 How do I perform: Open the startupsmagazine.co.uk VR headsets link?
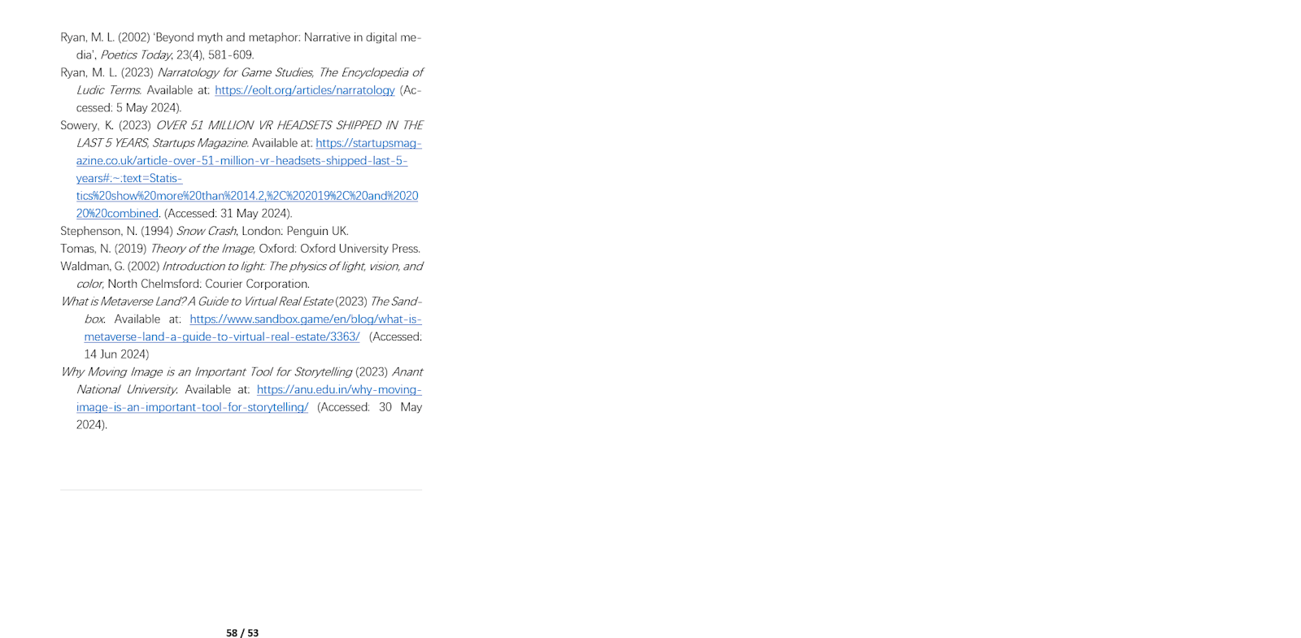click(249, 178)
